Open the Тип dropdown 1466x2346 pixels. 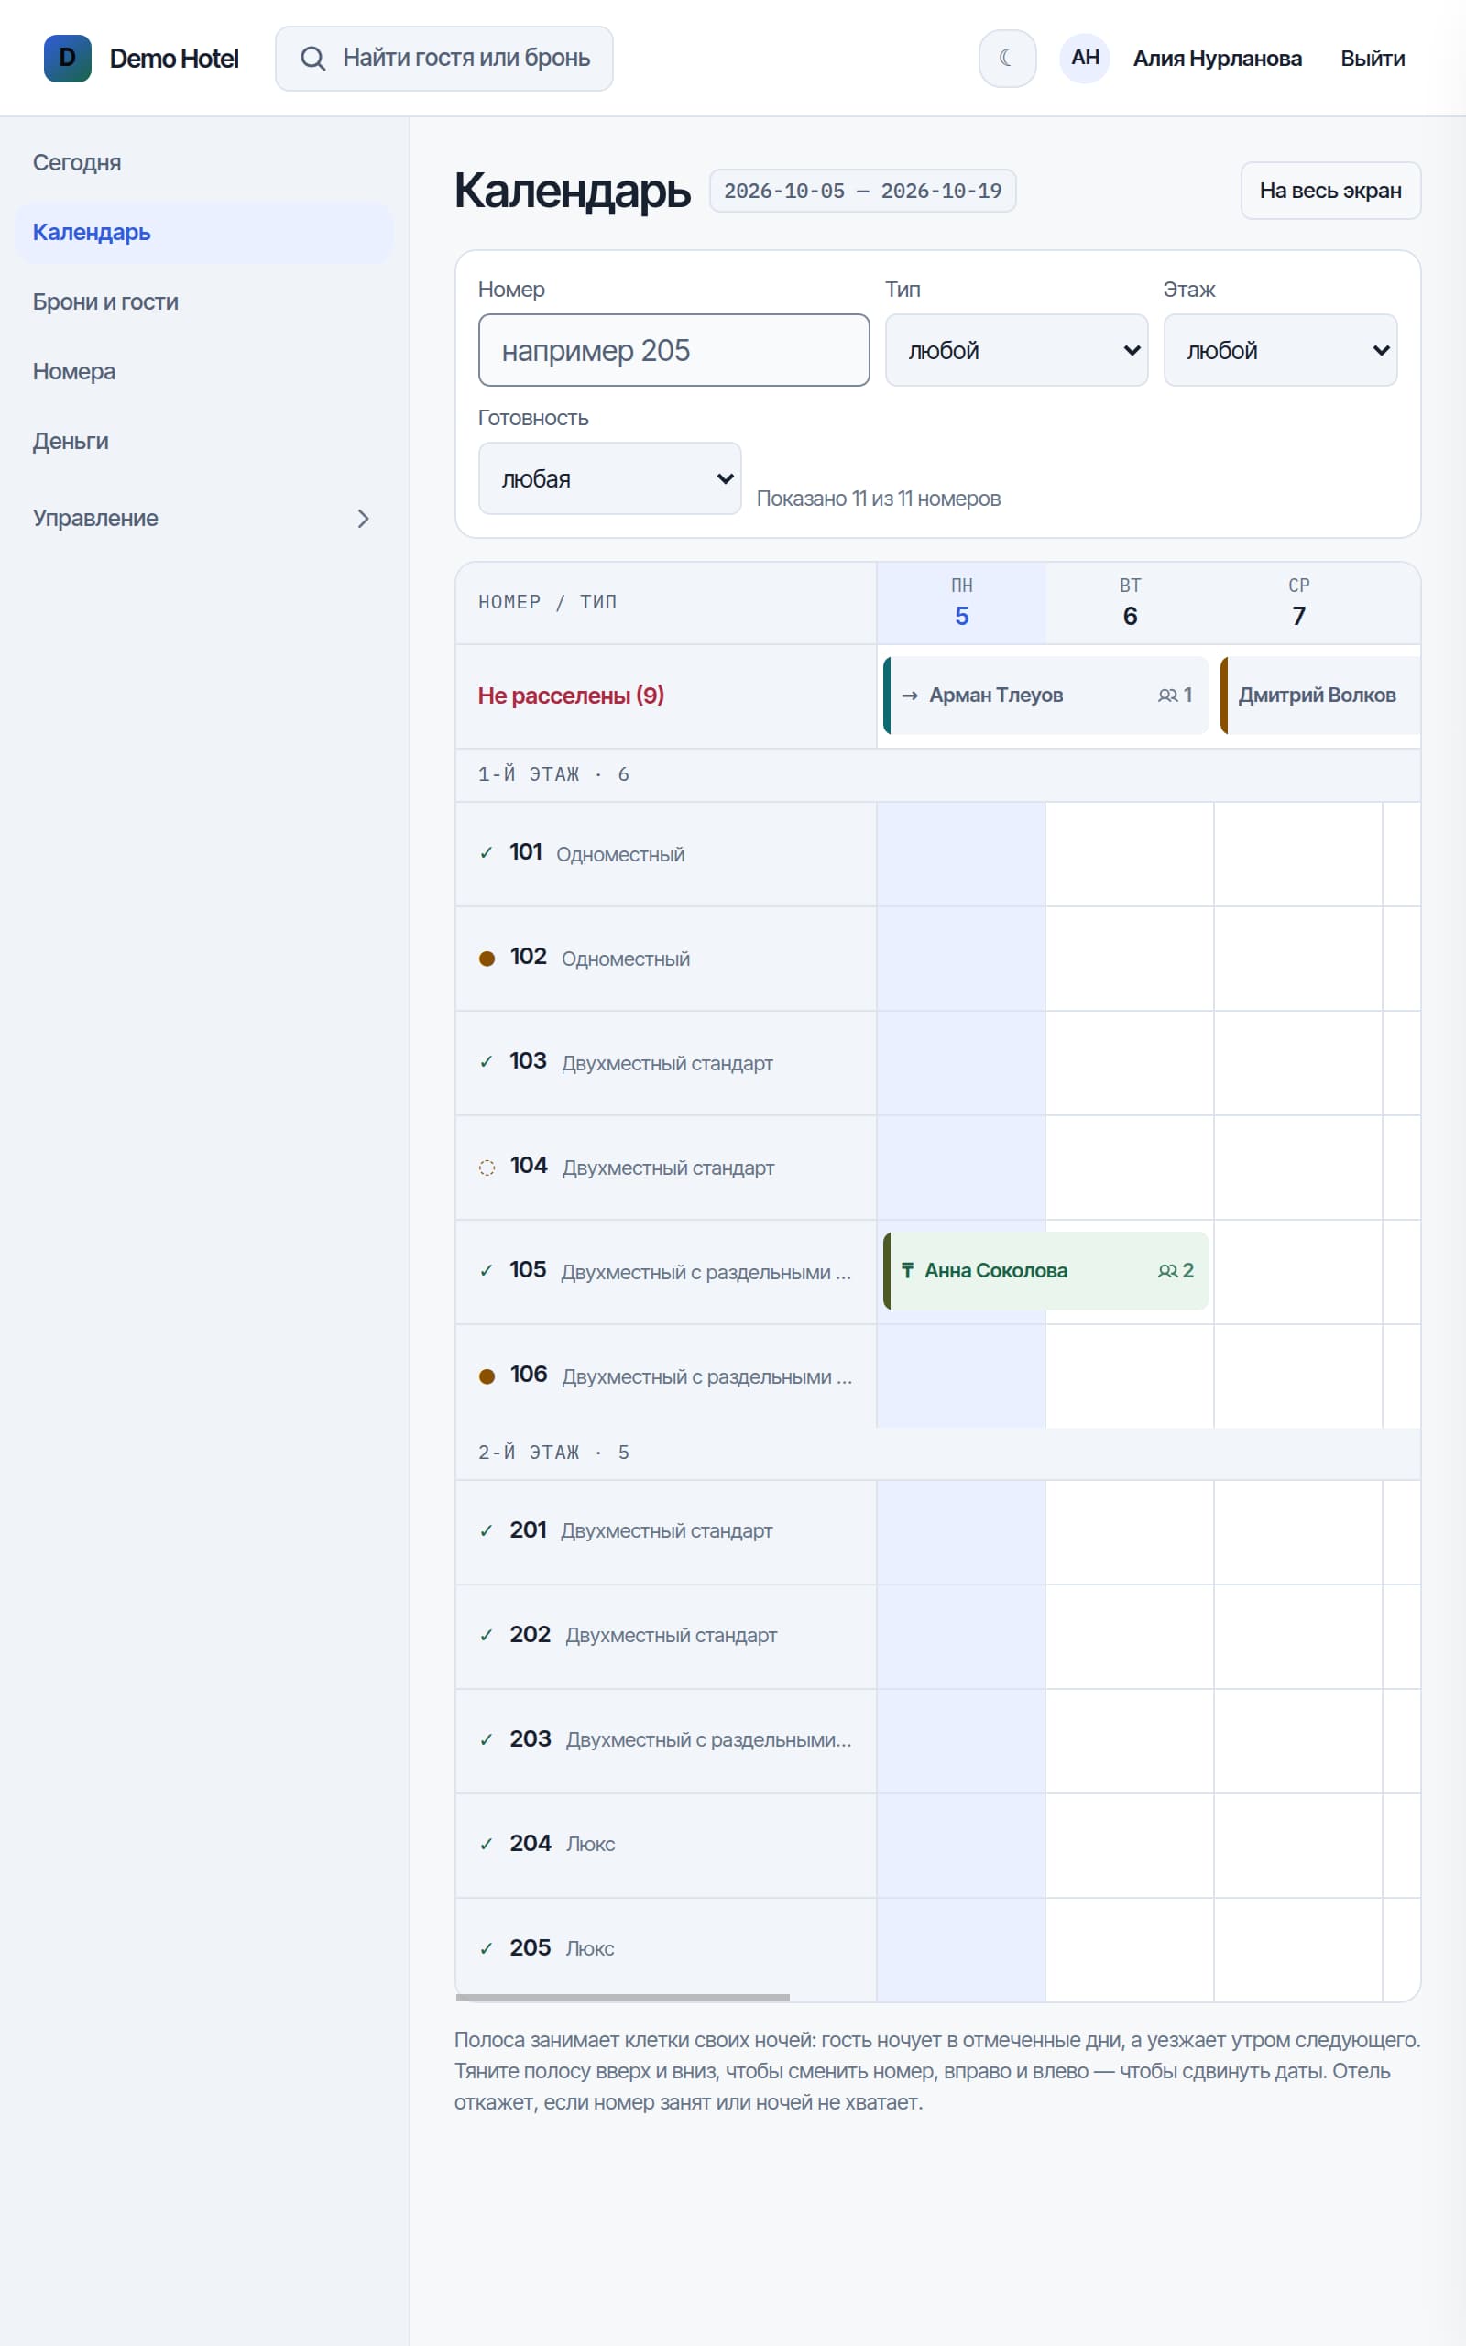tap(1016, 350)
